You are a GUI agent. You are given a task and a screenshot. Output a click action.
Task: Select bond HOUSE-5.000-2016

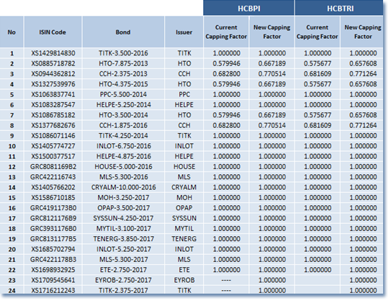tap(123, 167)
